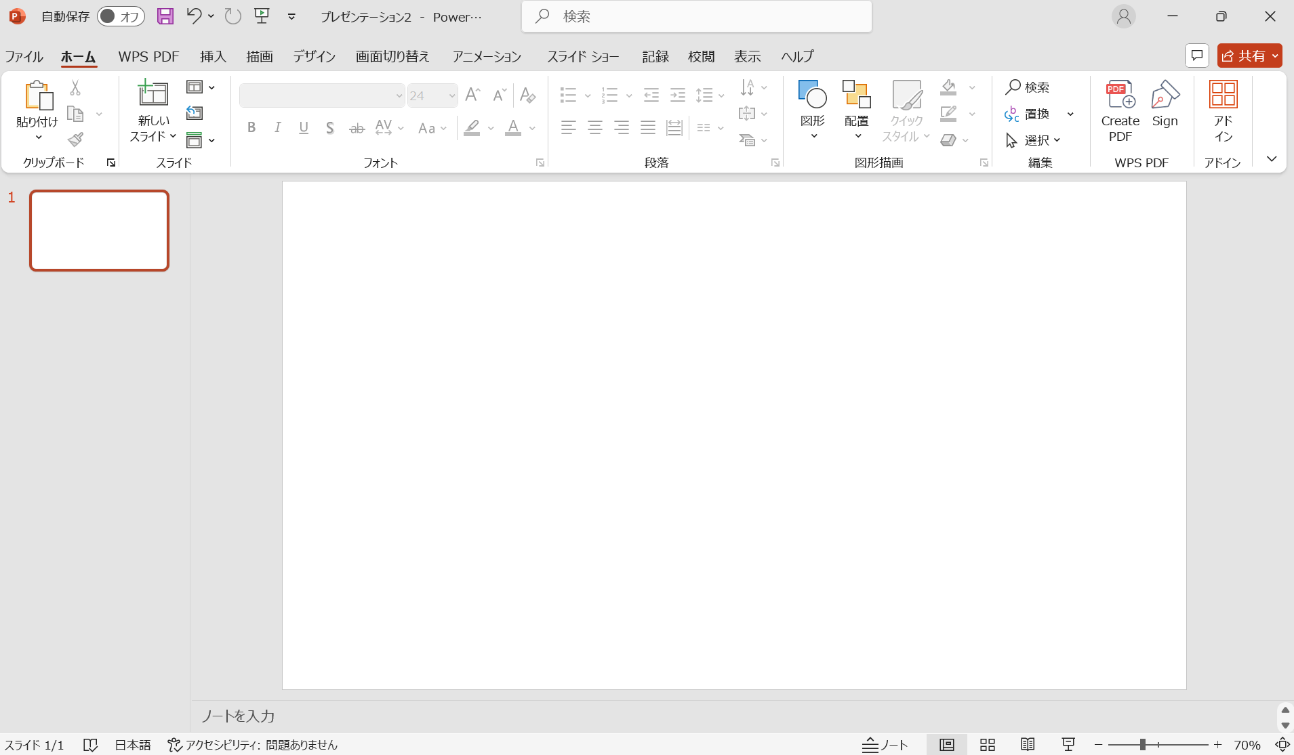Switch to slide sorter view
This screenshot has height=755, width=1294.
(x=987, y=745)
